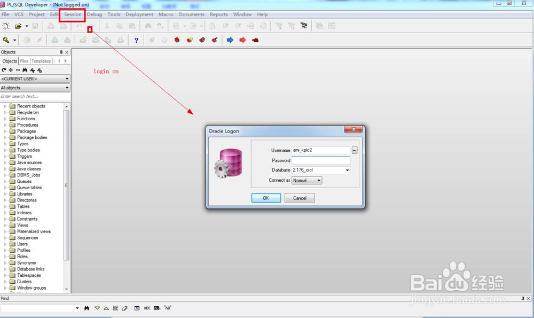Click the ellipsis button beside Username
534x318 pixels.
[x=355, y=150]
